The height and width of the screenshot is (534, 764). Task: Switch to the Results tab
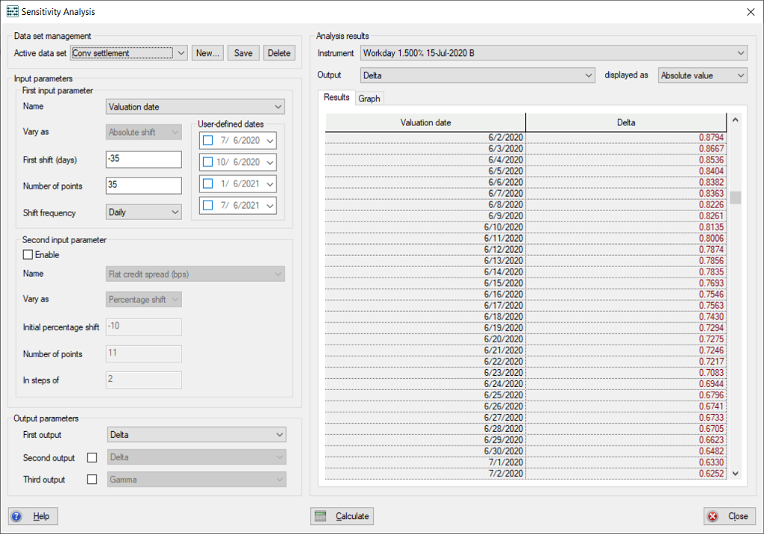[x=336, y=98]
